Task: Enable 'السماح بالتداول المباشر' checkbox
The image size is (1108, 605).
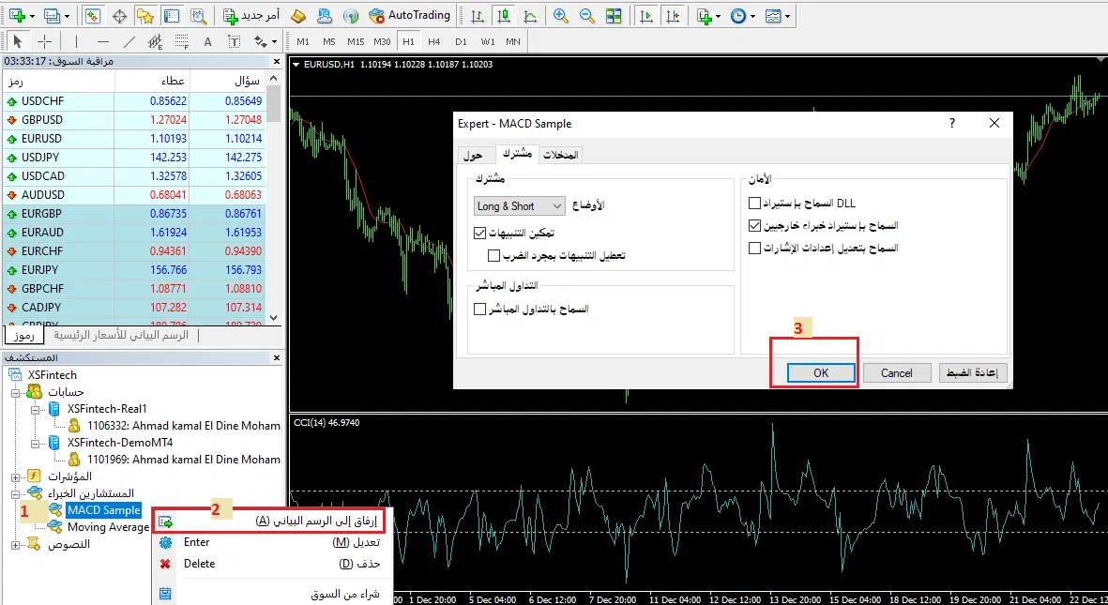Action: 480,309
